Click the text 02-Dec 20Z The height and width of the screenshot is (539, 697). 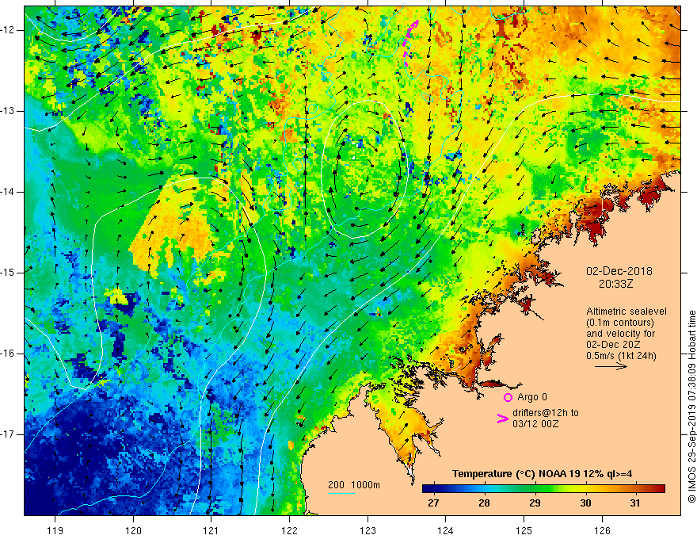pos(613,345)
